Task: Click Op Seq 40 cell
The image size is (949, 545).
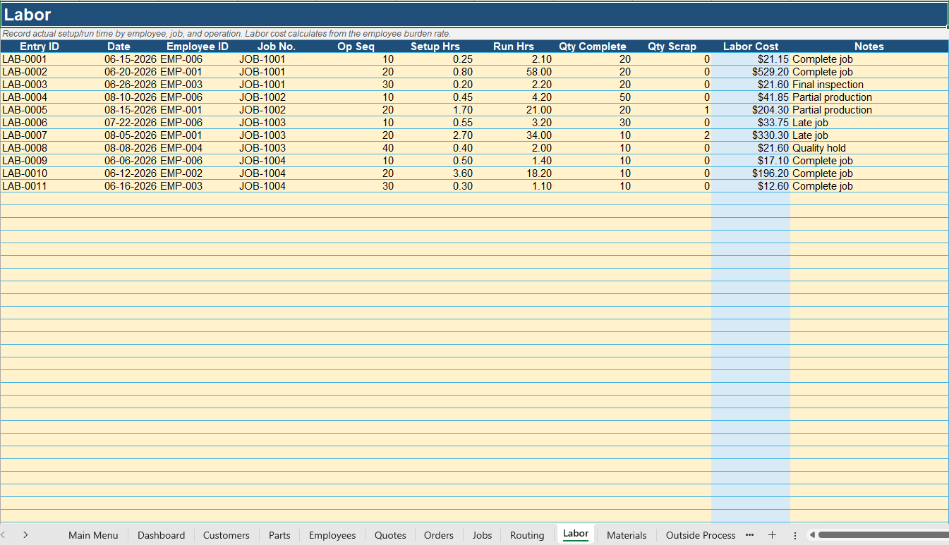Action: coord(356,148)
